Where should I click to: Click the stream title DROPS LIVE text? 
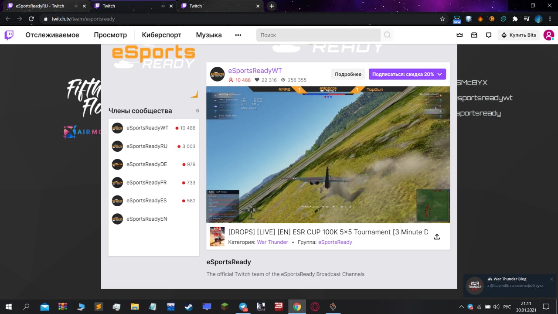coord(328,232)
